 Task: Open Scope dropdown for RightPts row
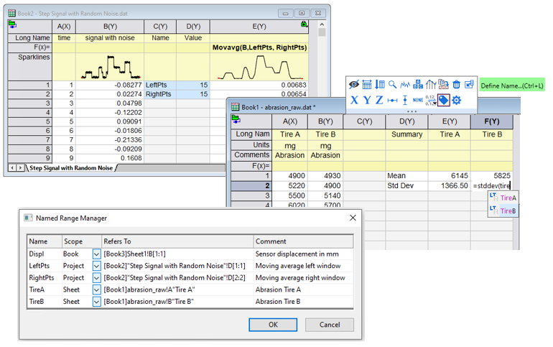coord(97,277)
